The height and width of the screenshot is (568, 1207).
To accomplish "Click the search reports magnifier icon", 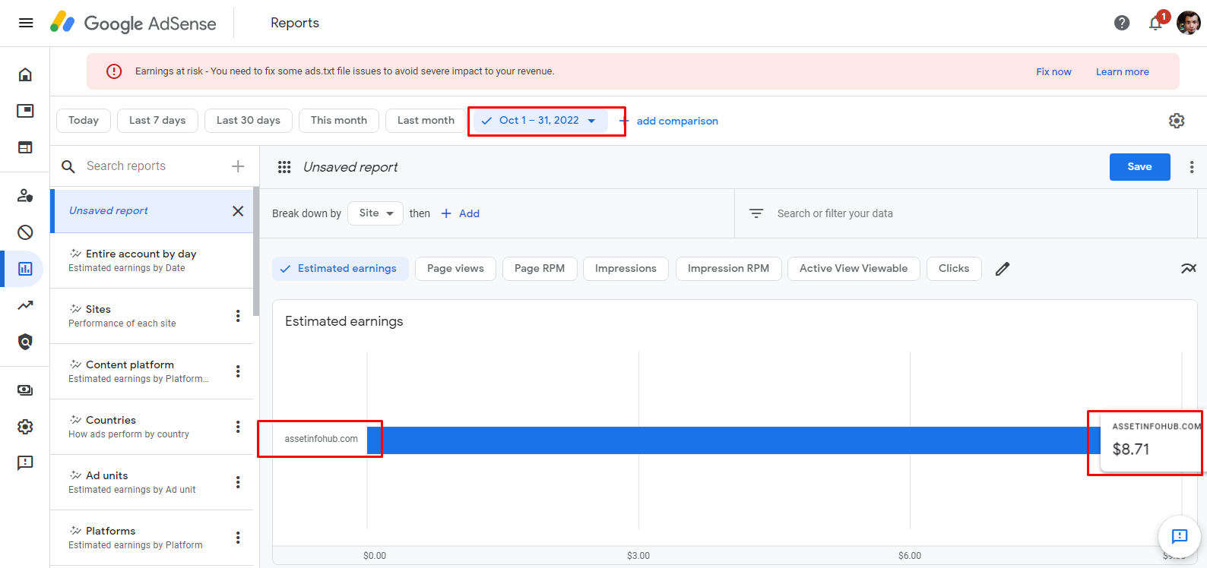I will click(x=68, y=166).
